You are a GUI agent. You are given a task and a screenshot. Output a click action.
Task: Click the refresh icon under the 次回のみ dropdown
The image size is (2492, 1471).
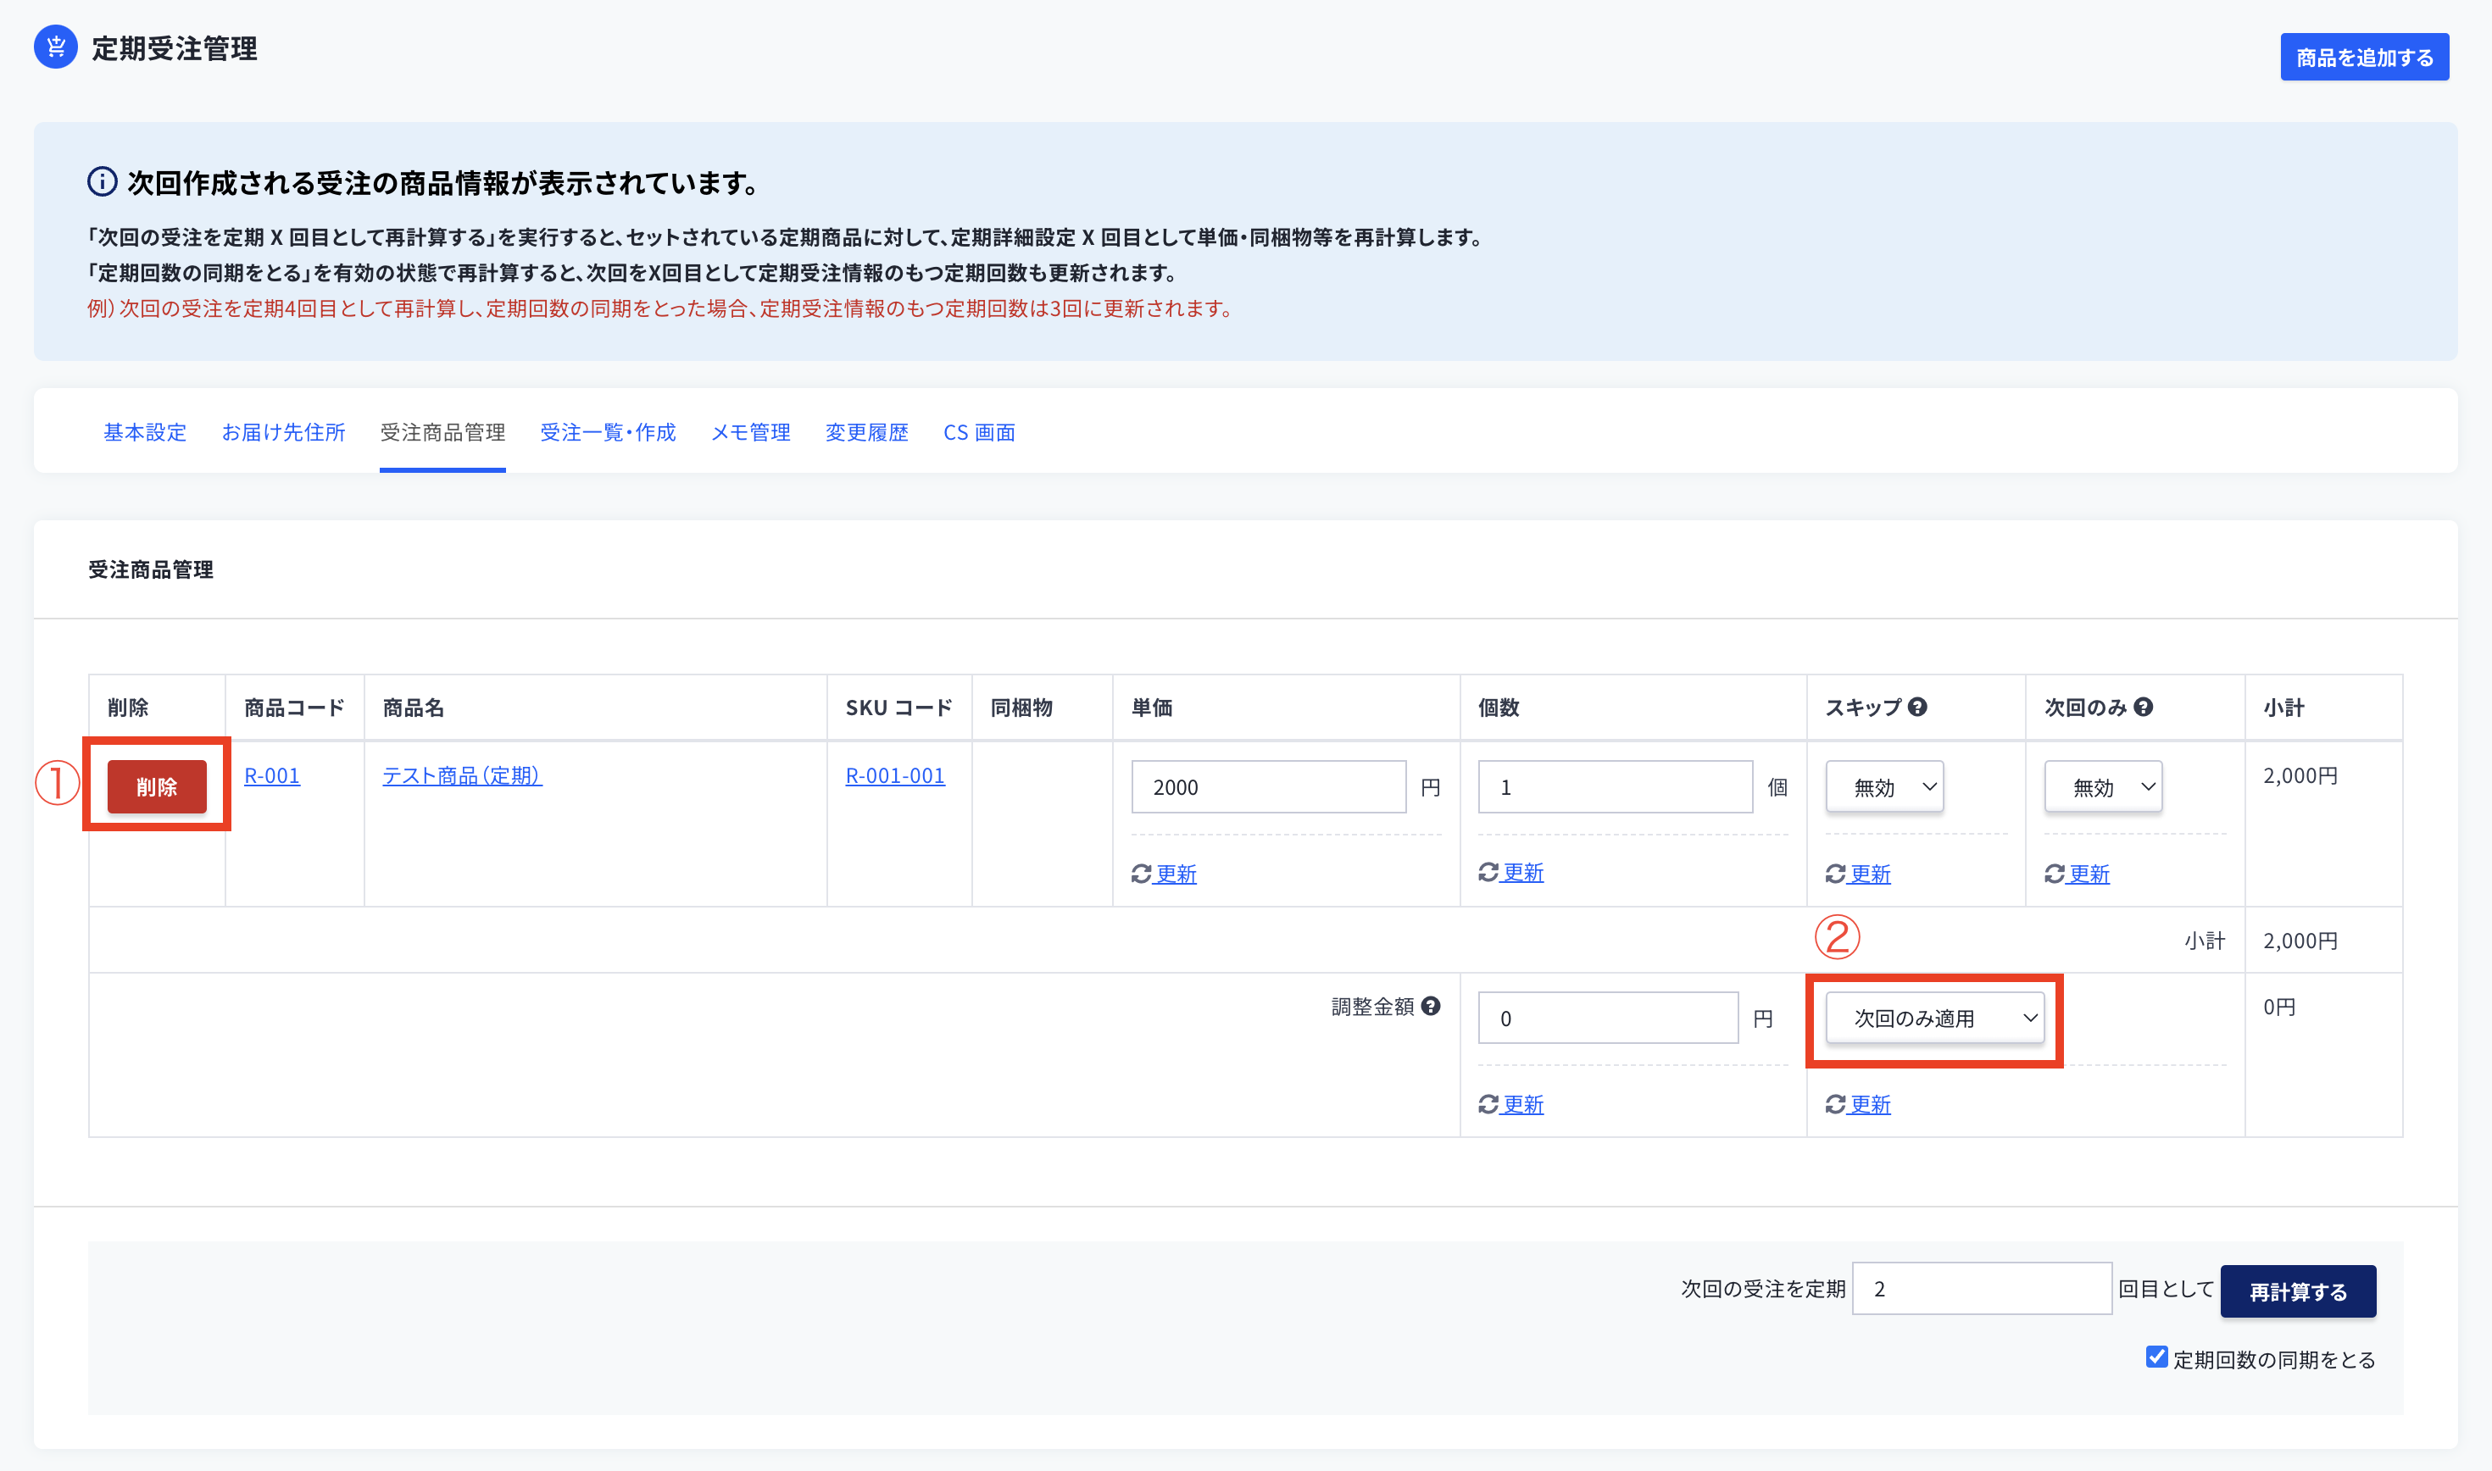click(x=2054, y=874)
